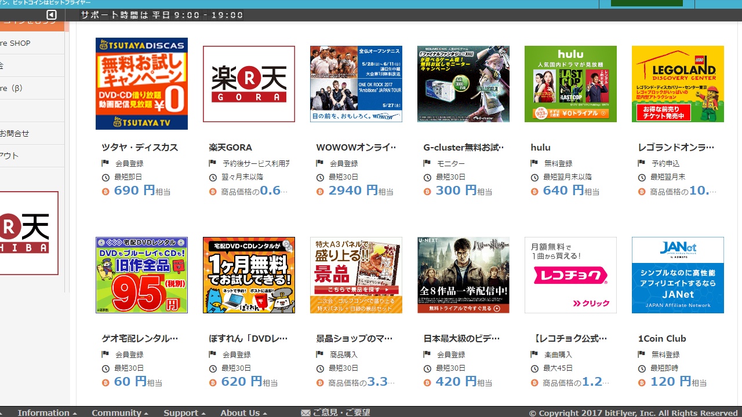
Task: Open the Information footer menu
Action: tap(47, 412)
